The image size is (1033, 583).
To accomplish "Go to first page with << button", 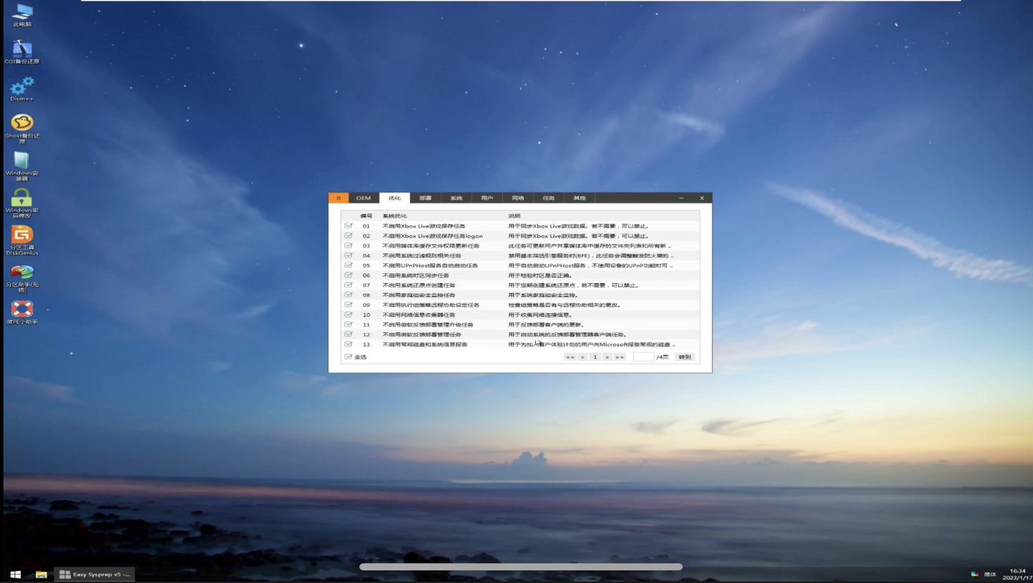I will tap(570, 357).
